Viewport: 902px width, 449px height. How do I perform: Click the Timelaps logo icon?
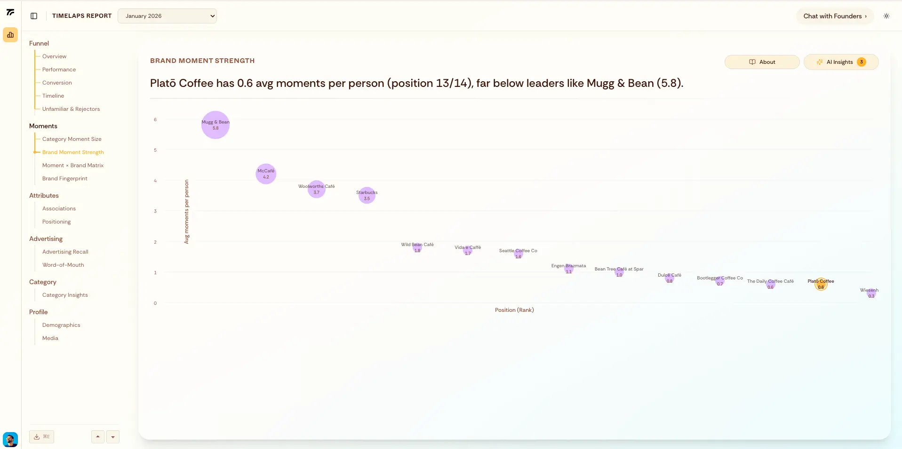(10, 13)
